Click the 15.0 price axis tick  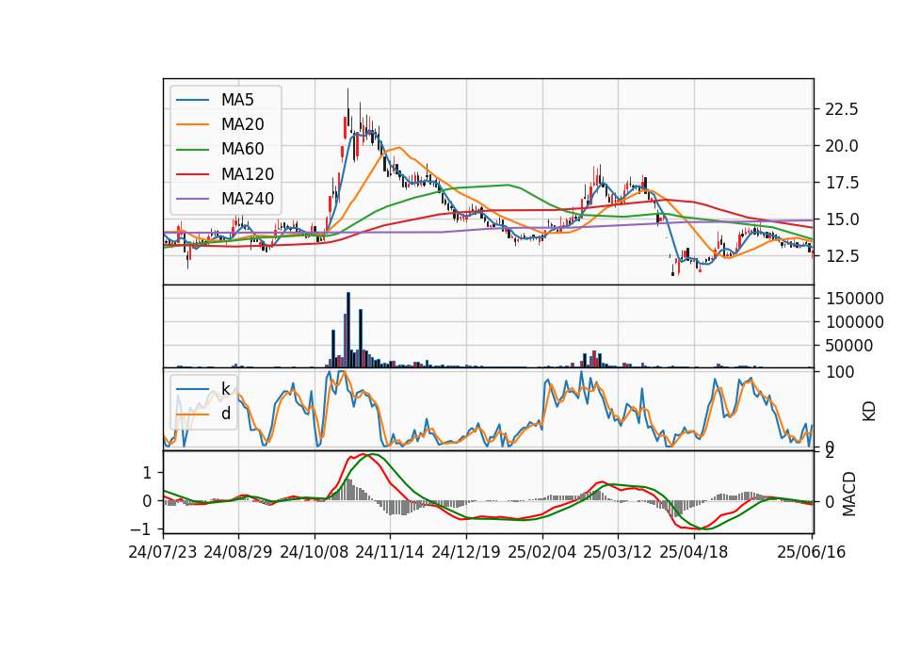pos(842,219)
